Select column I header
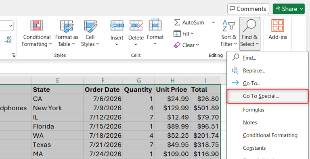Image resolution: width=310 pixels, height=159 pixels. tap(205, 81)
